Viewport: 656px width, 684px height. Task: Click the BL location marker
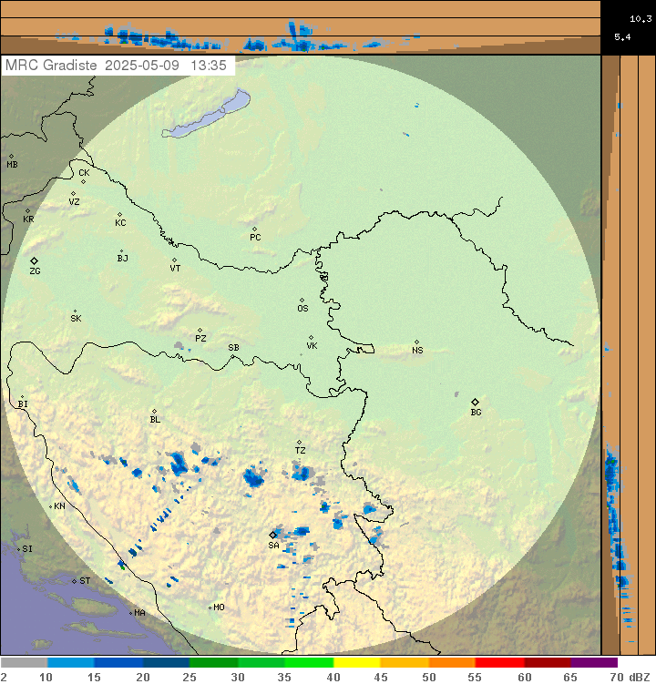(154, 411)
